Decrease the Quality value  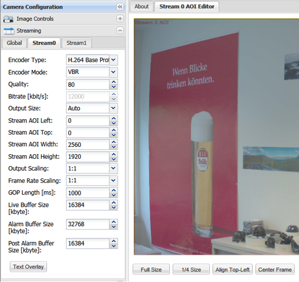click(114, 87)
